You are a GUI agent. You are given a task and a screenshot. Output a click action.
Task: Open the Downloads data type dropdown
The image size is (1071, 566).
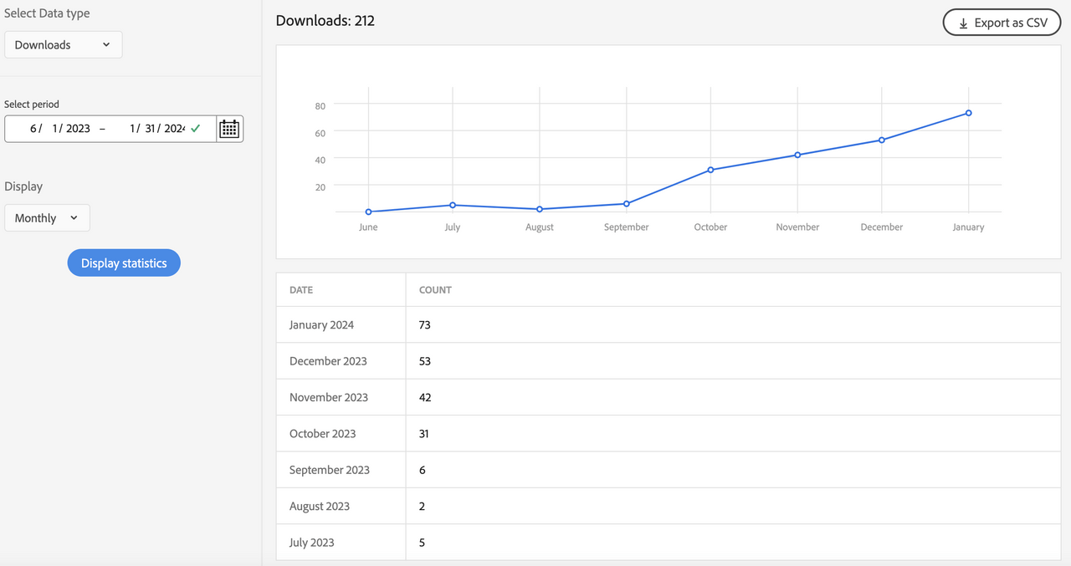(64, 45)
